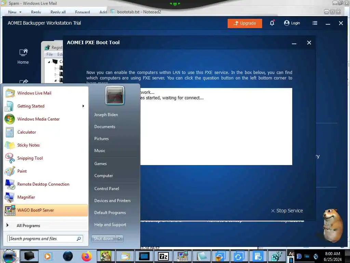Open the AOMEI menu list icon
The width and height of the screenshot is (350, 263).
(315, 23)
